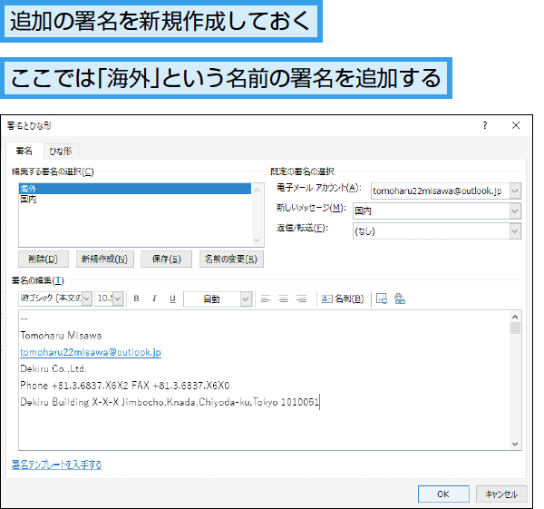
Task: Click the Dekiru Co.,Ltd. line in editor
Action: pos(53,368)
